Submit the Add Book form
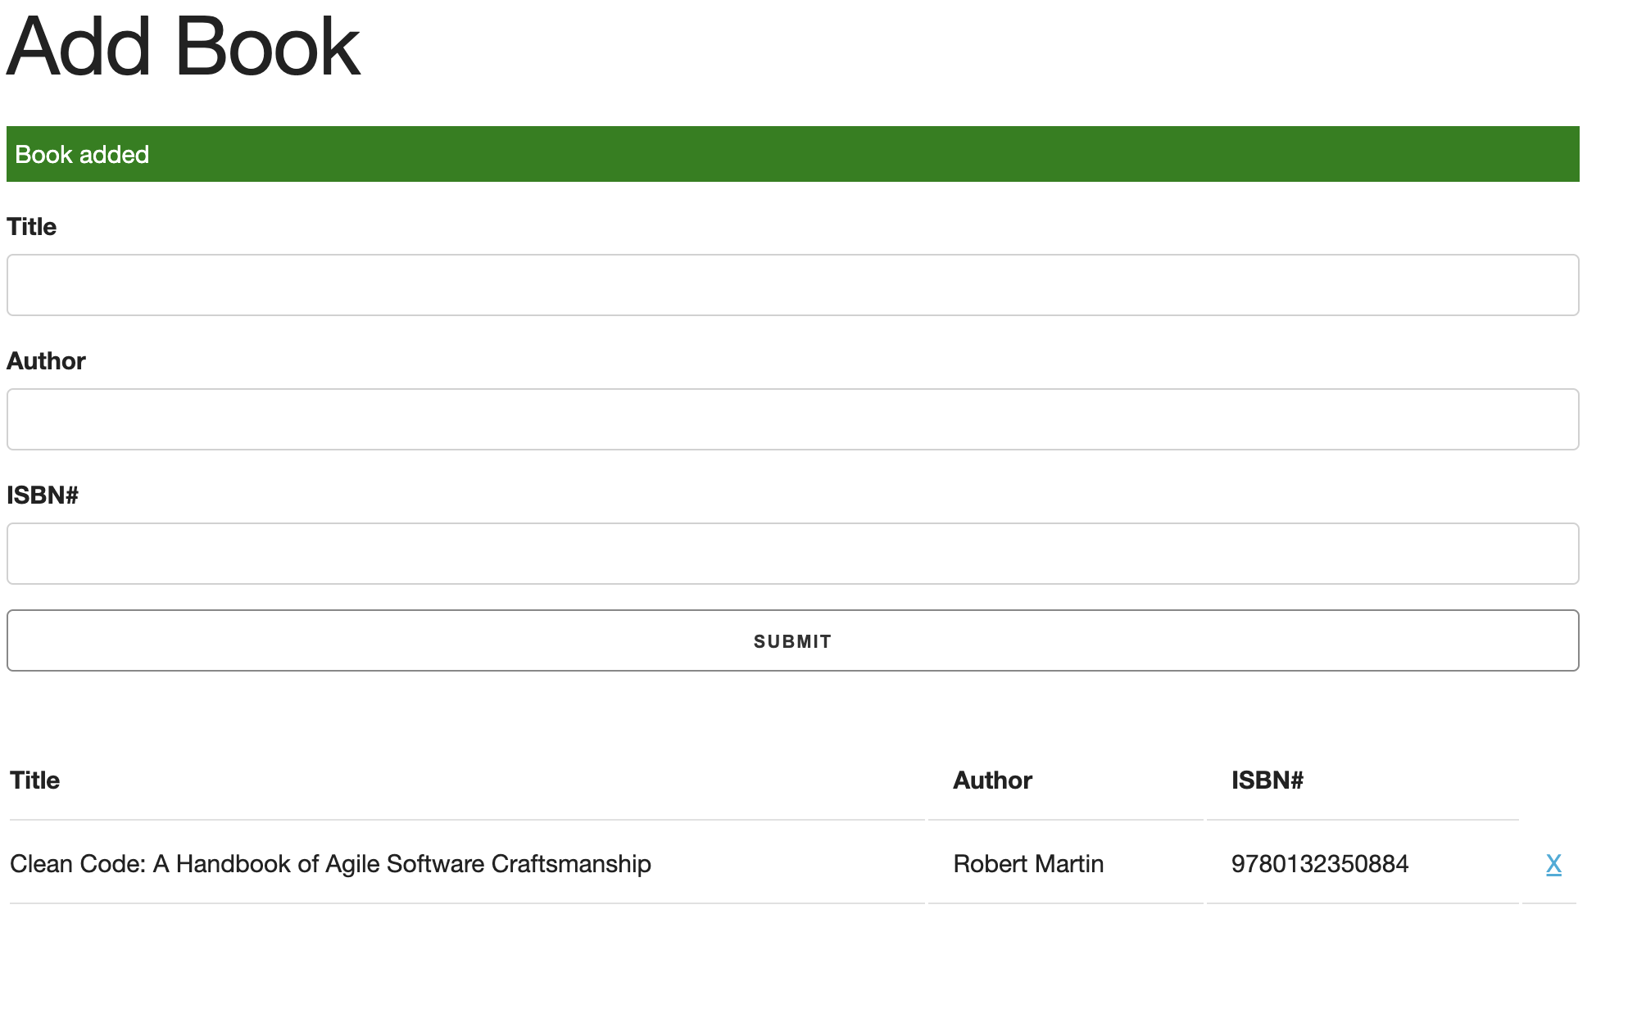Image resolution: width=1637 pixels, height=1027 pixels. 791,640
